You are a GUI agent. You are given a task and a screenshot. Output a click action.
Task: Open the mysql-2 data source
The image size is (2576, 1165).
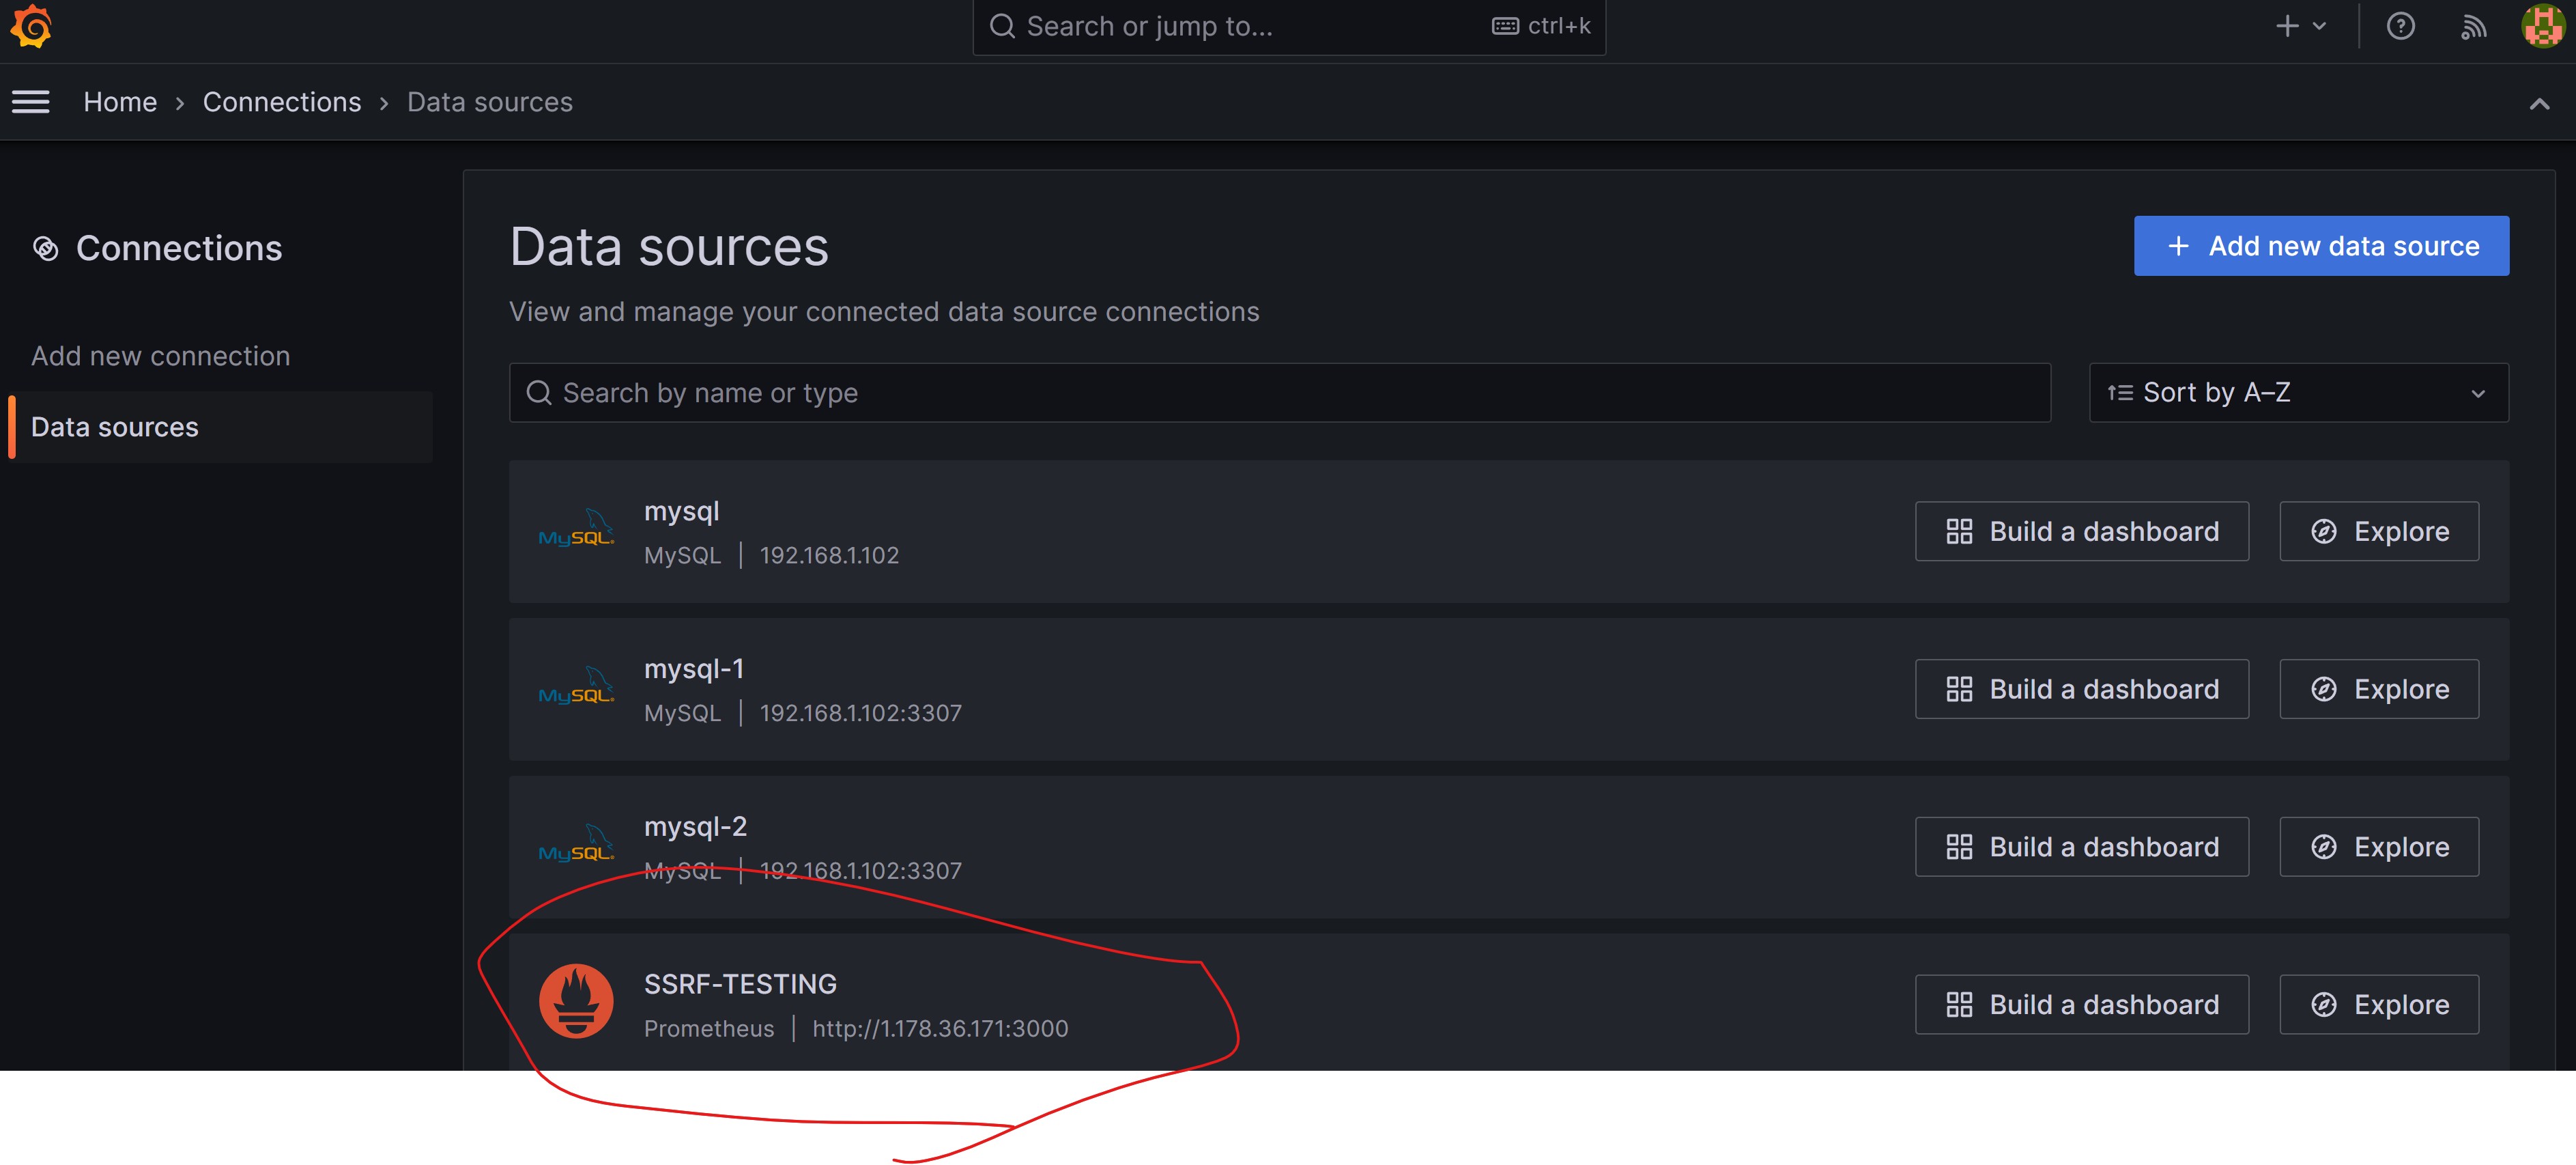point(695,827)
